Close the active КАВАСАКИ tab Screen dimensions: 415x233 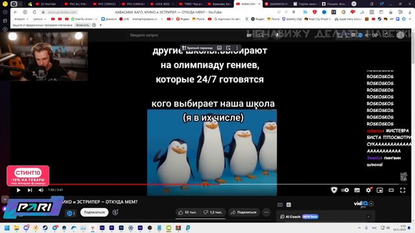click(259, 4)
